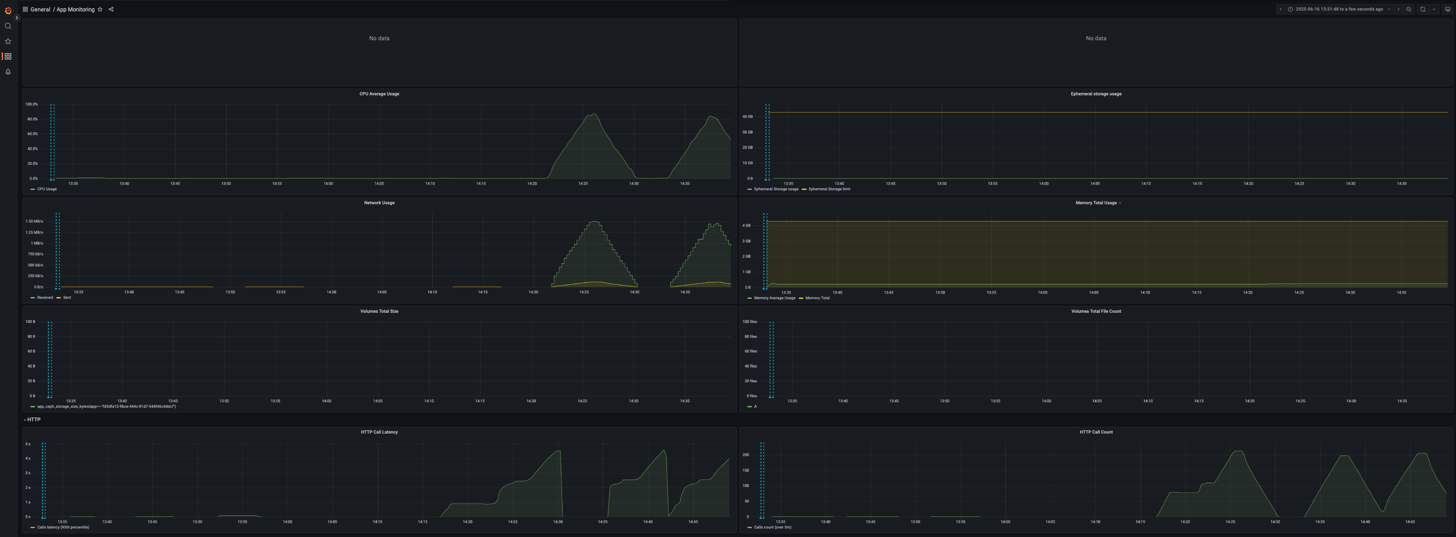This screenshot has width=1456, height=537.
Task: Shift time range forwards
Action: (1398, 10)
